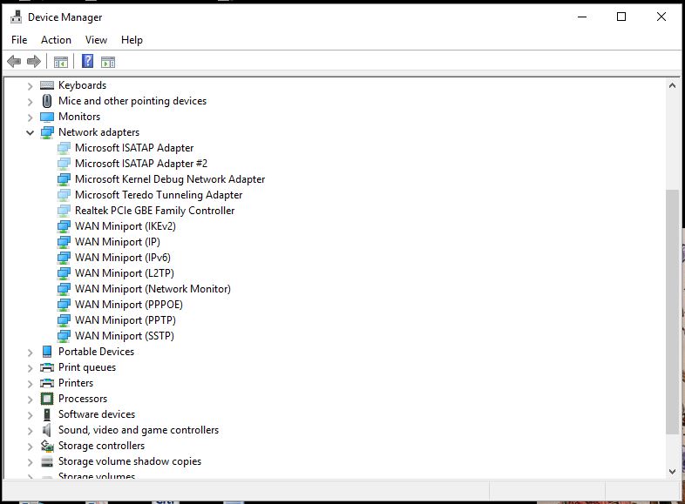Click the WAN Miniport (IKEv2) device icon

click(x=64, y=226)
